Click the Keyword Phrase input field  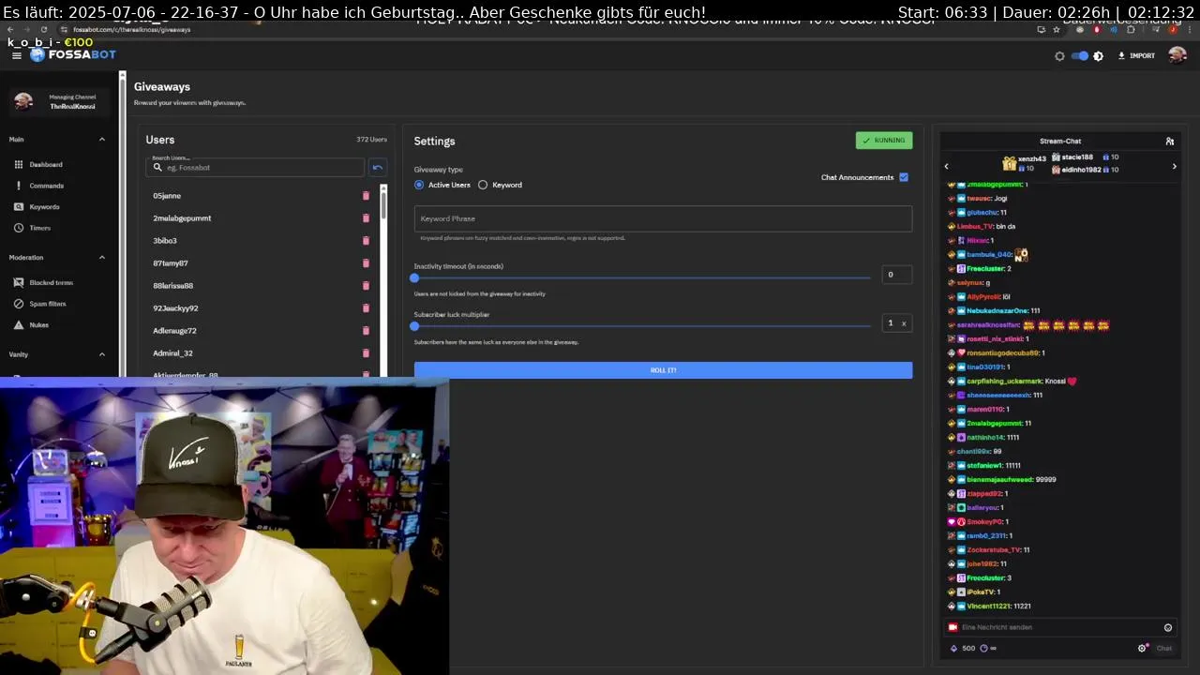663,218
